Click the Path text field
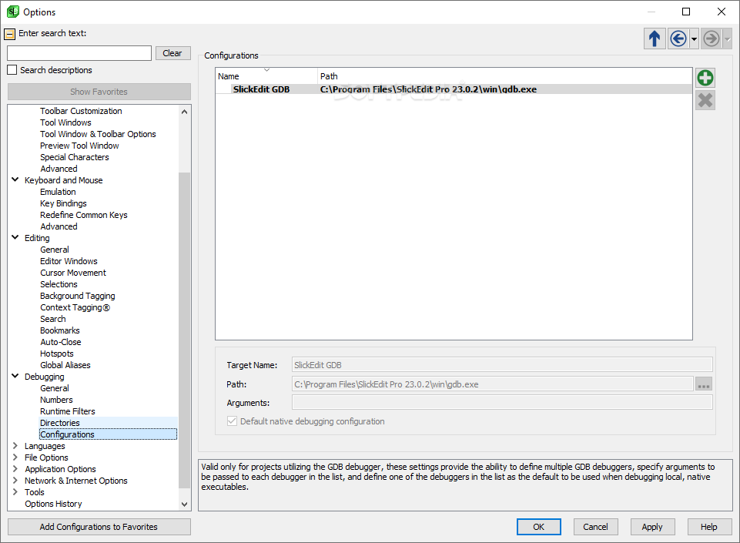 pos(492,384)
